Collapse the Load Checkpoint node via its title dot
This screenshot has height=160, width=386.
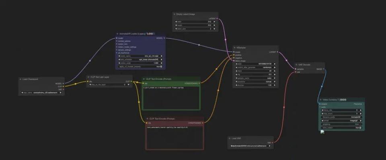pyautogui.click(x=21, y=79)
